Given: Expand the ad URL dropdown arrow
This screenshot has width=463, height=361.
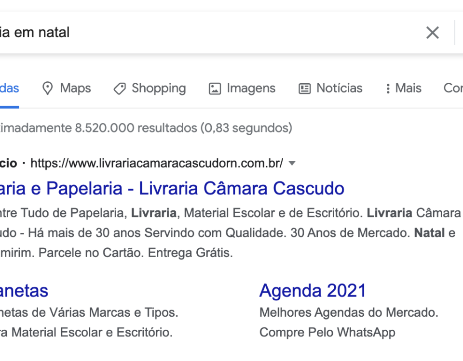Looking at the screenshot, I should click(292, 163).
